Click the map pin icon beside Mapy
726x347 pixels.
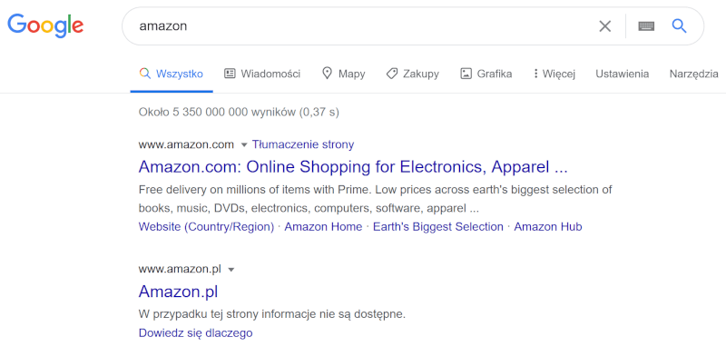coord(328,74)
